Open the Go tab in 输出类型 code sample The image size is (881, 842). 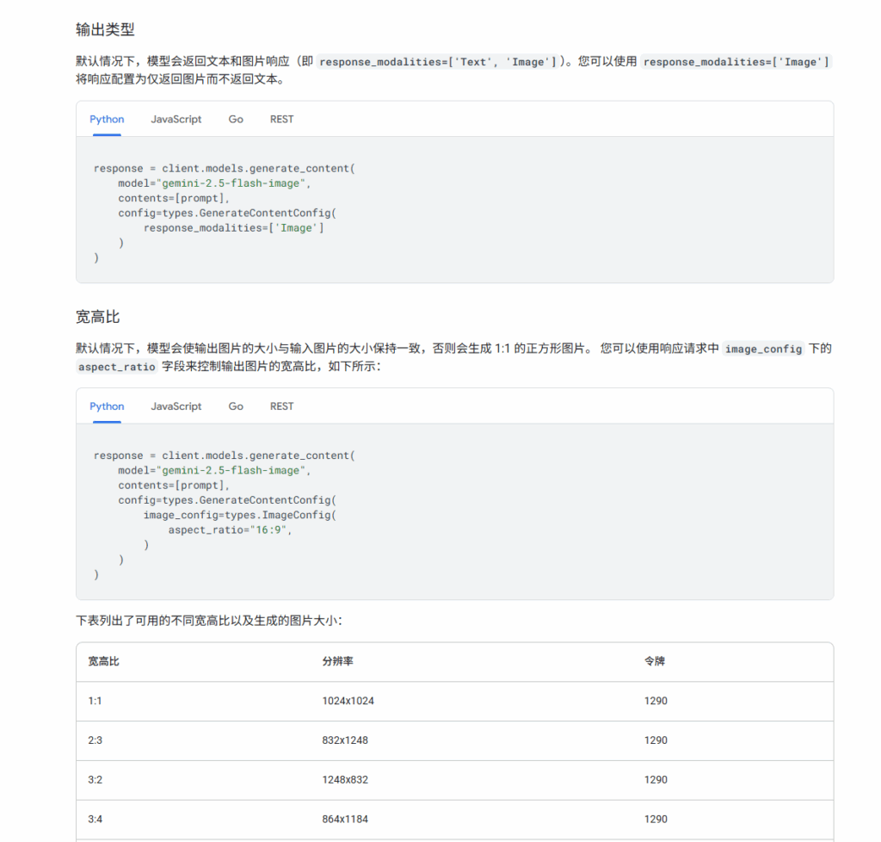[236, 120]
